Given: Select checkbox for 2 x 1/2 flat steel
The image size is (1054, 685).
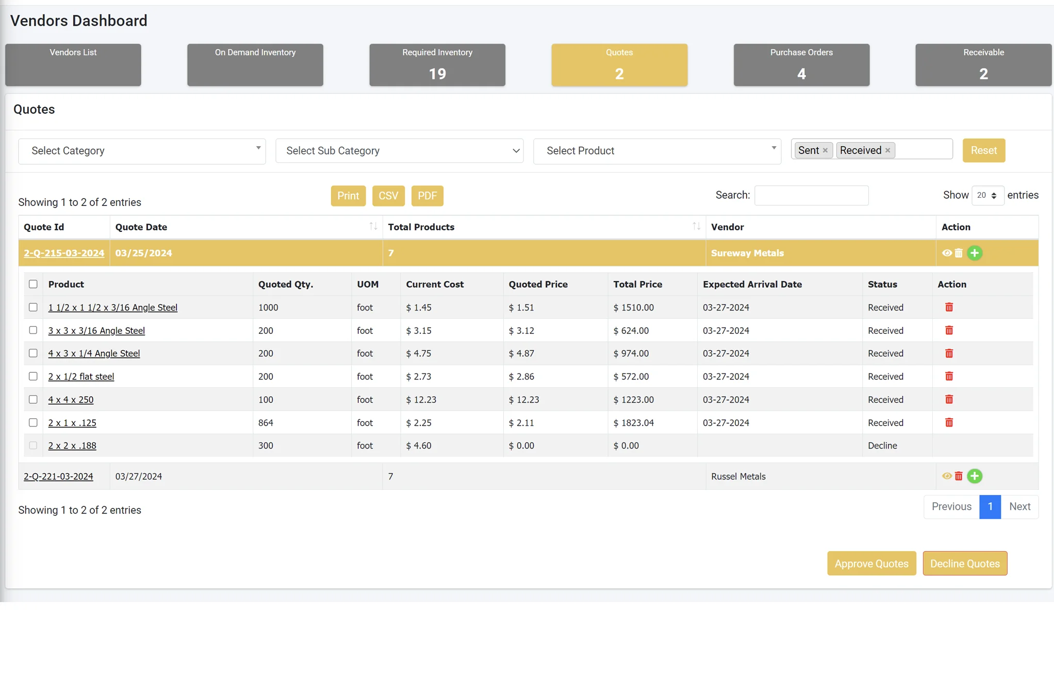Looking at the screenshot, I should click(33, 376).
